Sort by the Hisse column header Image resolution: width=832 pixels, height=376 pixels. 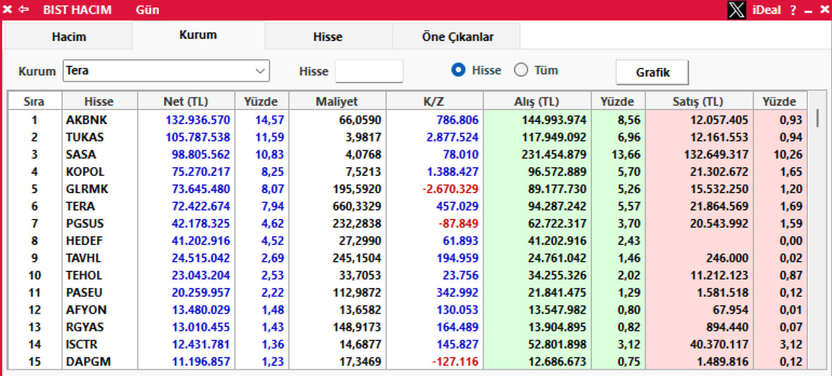[x=99, y=101]
